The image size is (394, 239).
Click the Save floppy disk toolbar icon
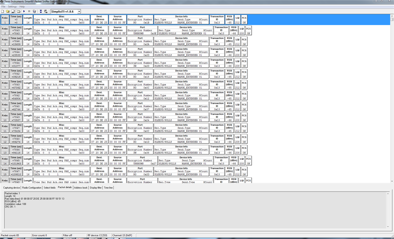(13, 11)
